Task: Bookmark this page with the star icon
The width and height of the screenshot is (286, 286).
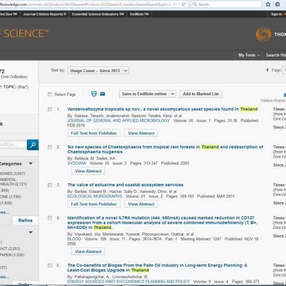Action: coord(268,4)
